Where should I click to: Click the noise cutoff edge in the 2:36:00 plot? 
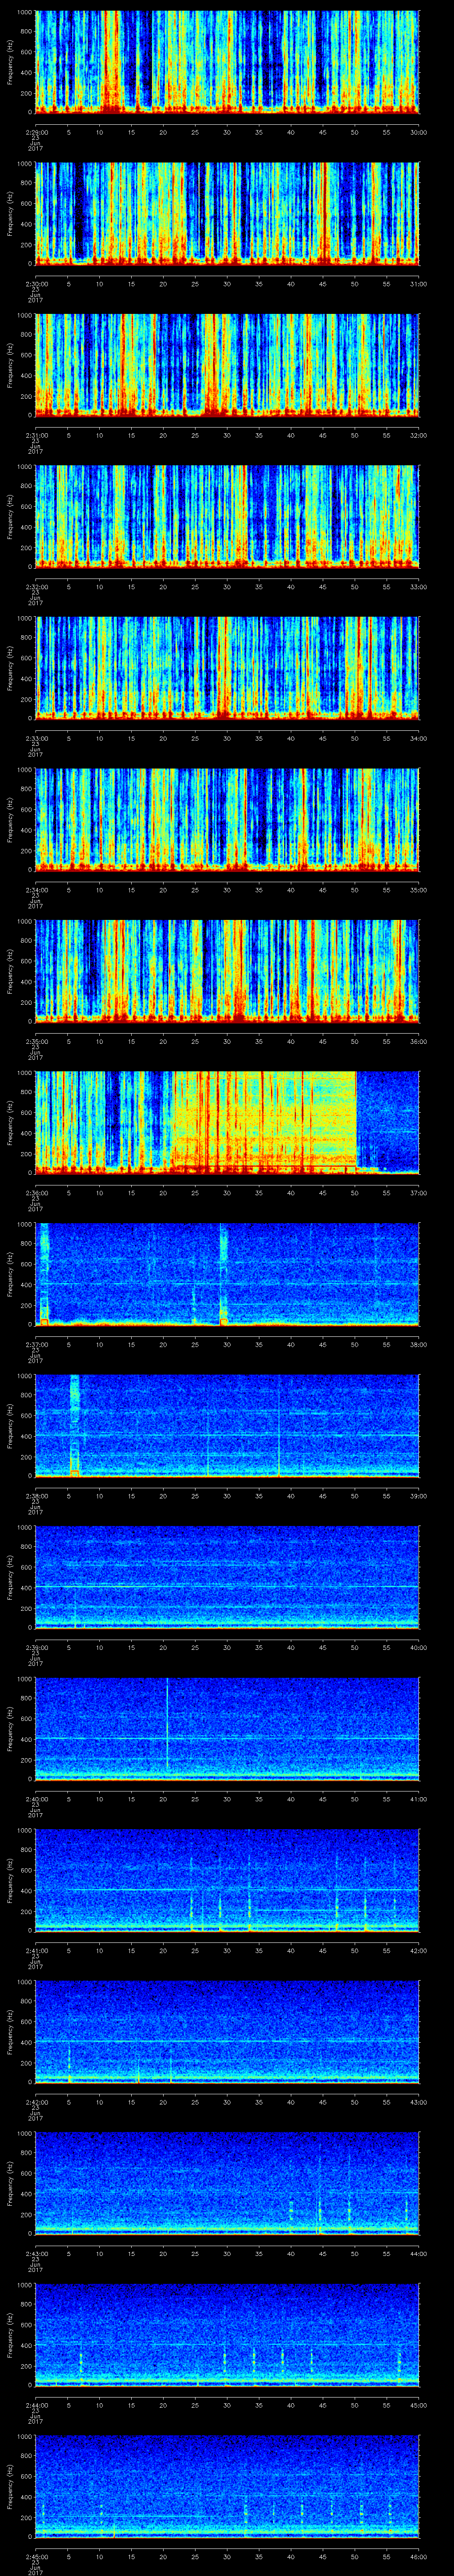coord(356,1120)
